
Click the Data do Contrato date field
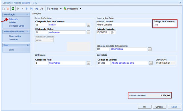[x=103, y=32]
